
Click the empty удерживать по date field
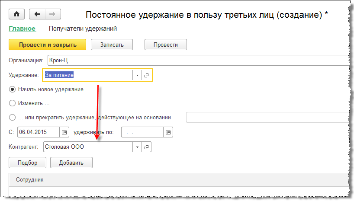[x=142, y=132]
